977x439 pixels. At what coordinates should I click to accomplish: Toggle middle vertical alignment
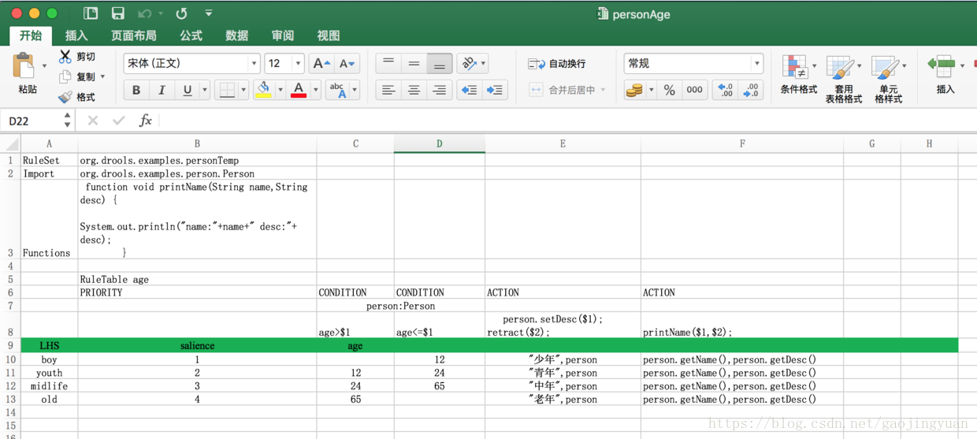coord(414,63)
